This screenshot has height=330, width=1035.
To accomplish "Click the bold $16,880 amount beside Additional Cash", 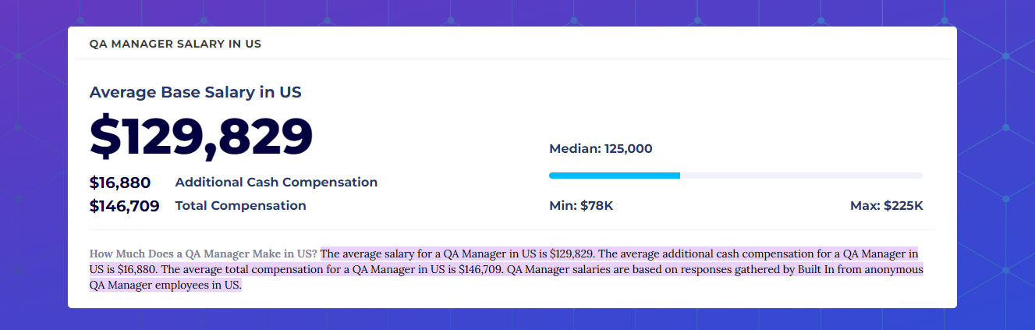I will [x=120, y=183].
